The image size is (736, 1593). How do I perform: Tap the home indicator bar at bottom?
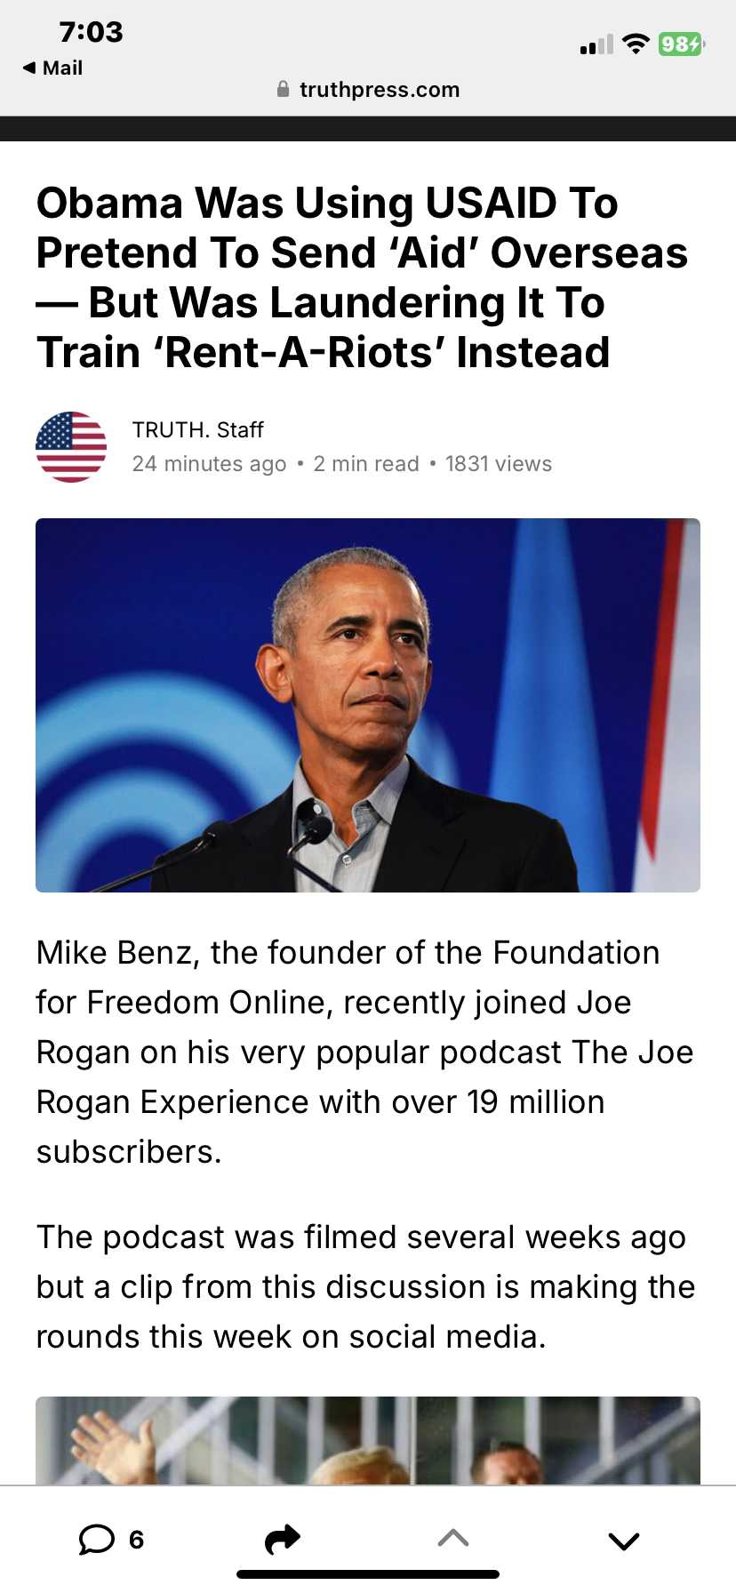pos(368,1574)
